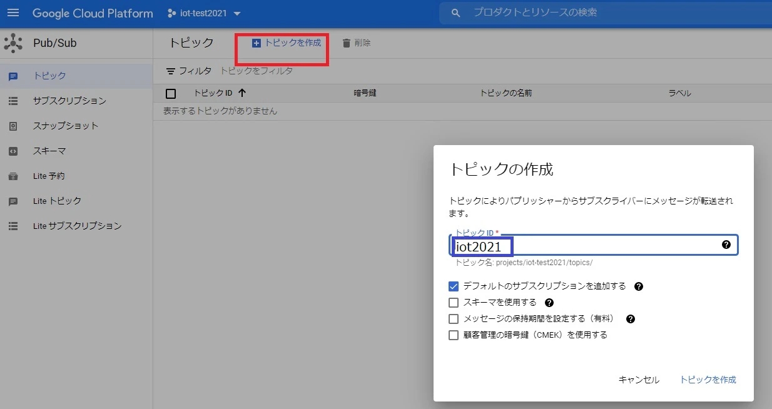This screenshot has width=772, height=409.
Task: Click the help icon in トピック ID field
Action: point(726,245)
